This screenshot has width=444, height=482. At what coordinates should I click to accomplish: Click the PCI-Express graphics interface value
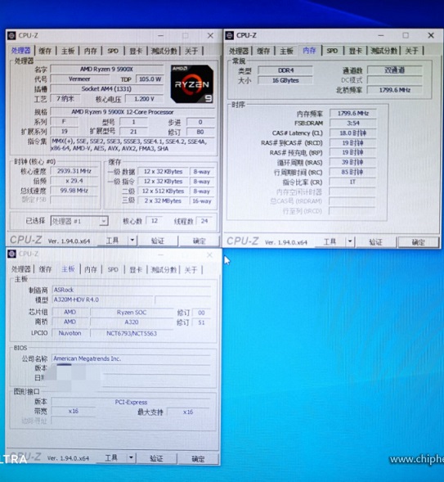click(x=131, y=402)
